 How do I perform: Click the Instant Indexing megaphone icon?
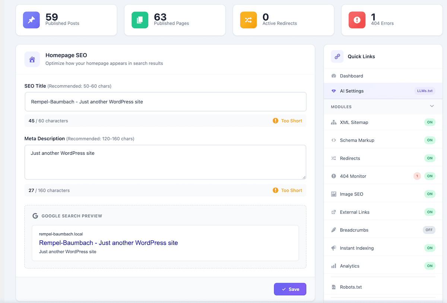(x=333, y=248)
